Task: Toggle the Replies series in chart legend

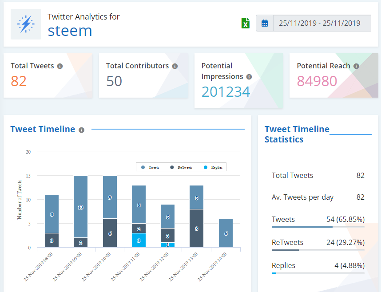Action: tap(213, 167)
